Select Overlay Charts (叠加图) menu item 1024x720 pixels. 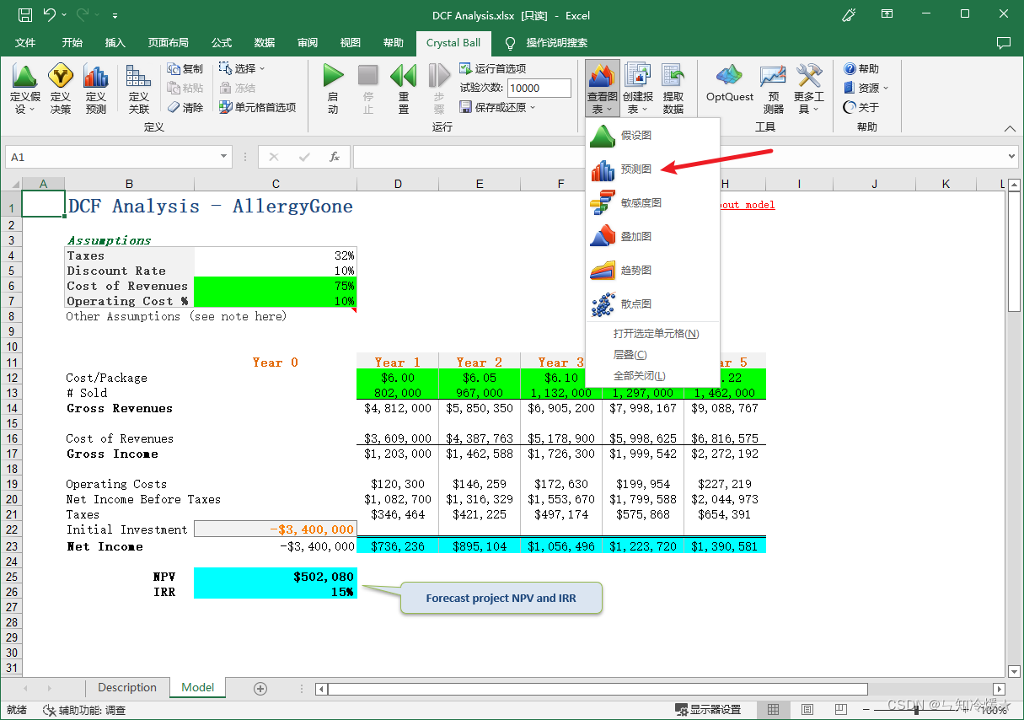pos(652,236)
